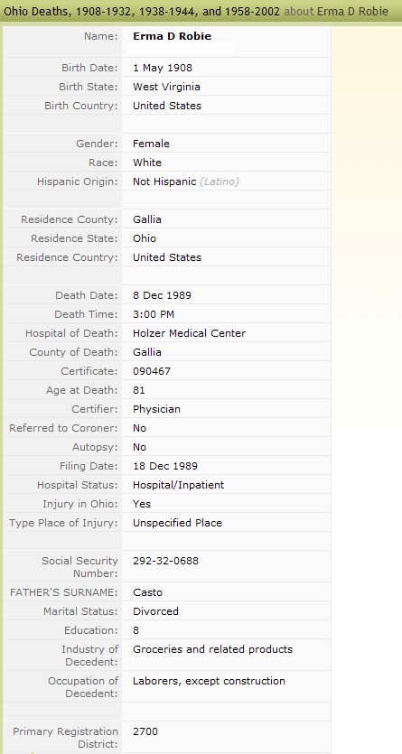Click the death time 3:00 PM
Viewport: 402px width, 754px height.
point(154,314)
